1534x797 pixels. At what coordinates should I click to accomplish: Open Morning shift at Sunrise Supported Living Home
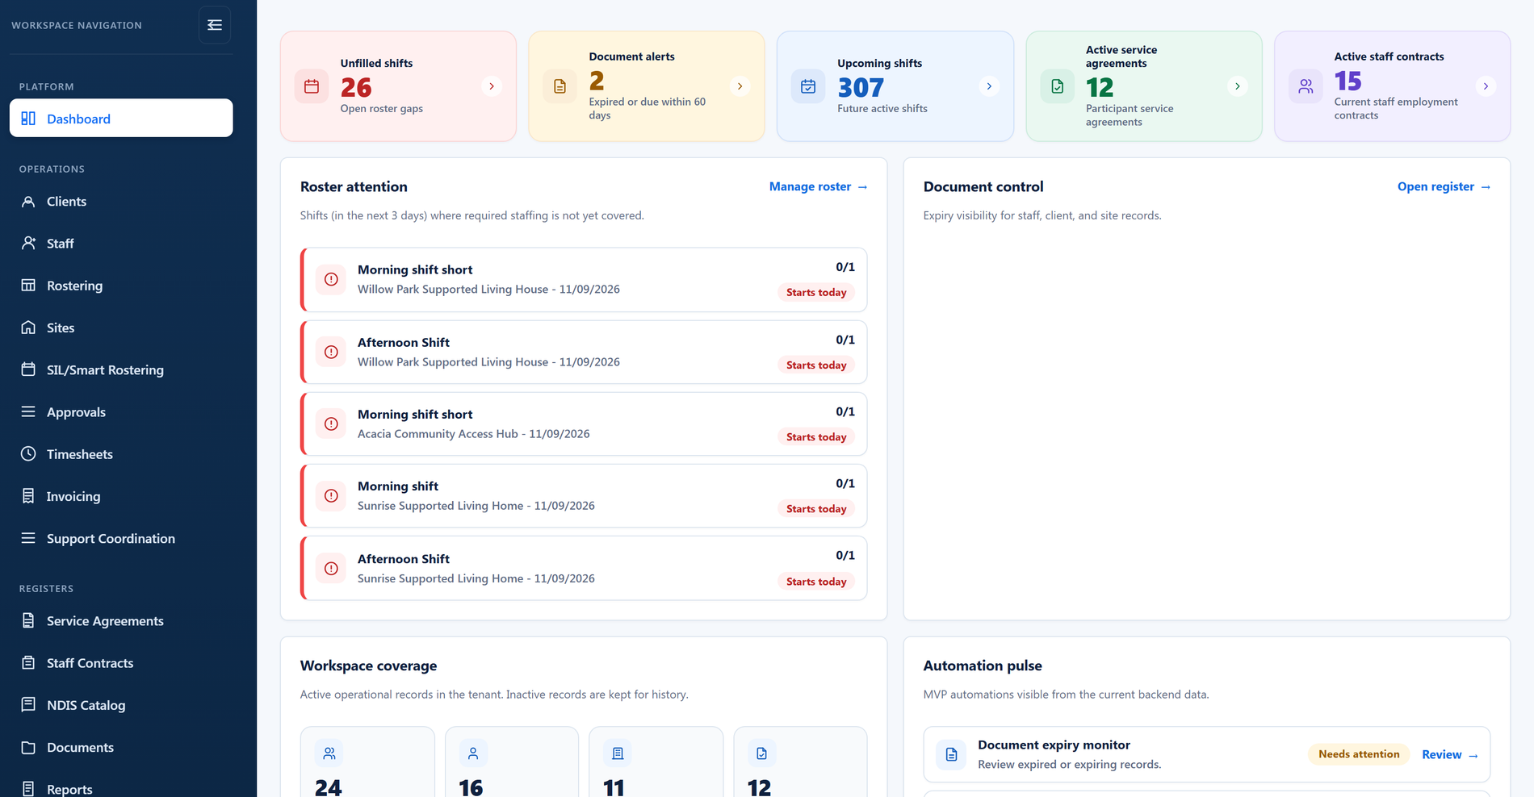(584, 496)
